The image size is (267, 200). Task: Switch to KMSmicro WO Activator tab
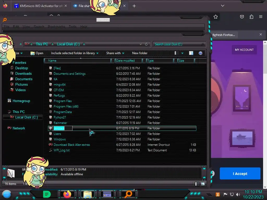[x=41, y=6]
